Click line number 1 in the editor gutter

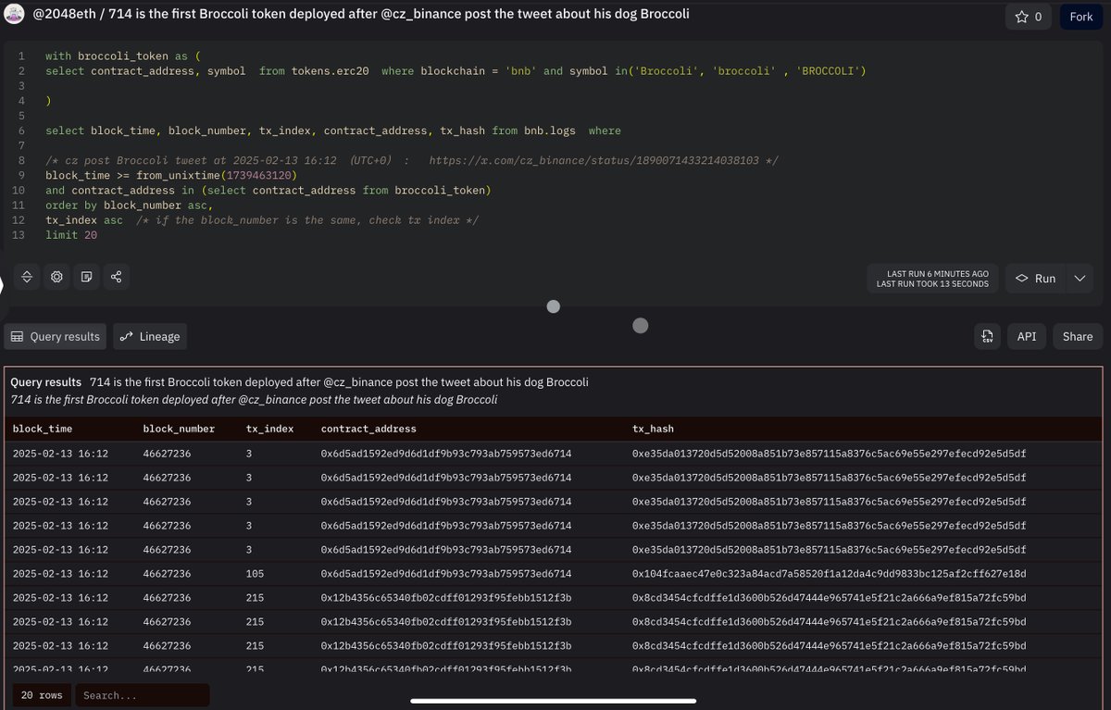(21, 56)
